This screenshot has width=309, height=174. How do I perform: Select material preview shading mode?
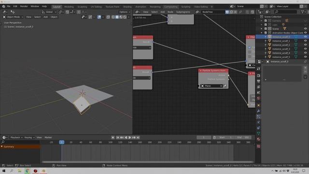[x=121, y=17]
